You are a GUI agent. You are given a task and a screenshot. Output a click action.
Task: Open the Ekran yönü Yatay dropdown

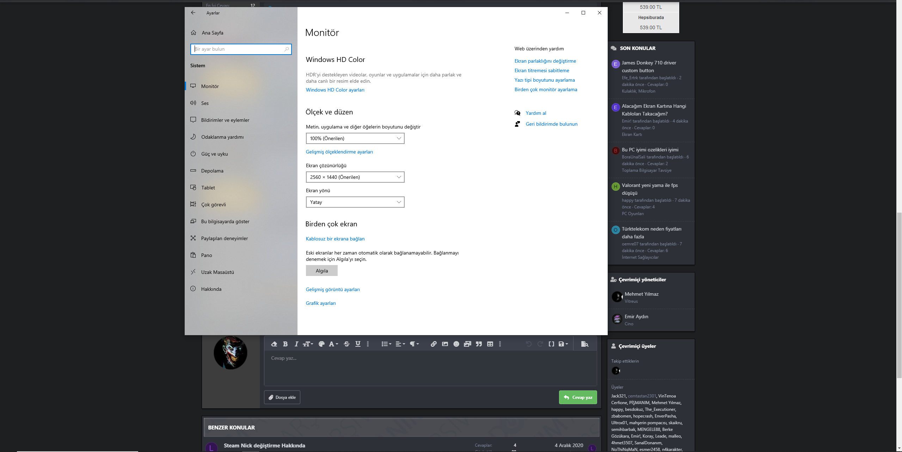tap(355, 202)
